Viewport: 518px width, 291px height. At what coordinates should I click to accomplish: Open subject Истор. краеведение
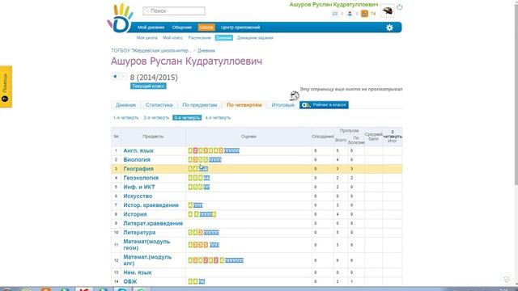pyautogui.click(x=151, y=205)
